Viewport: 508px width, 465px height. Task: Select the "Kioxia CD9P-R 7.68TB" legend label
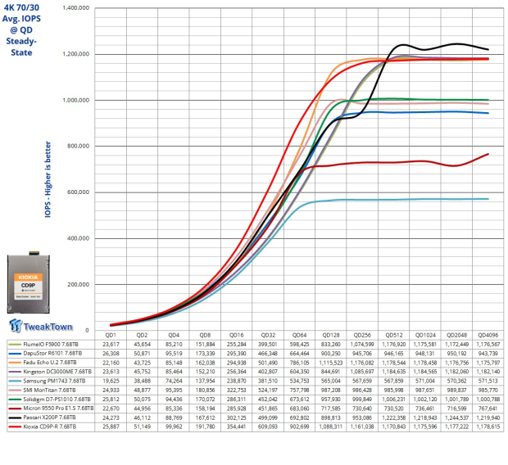click(49, 427)
